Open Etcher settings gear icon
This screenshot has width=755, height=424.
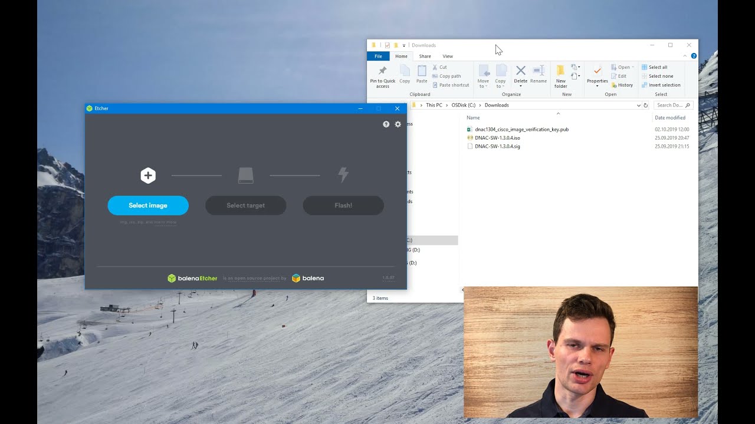398,124
